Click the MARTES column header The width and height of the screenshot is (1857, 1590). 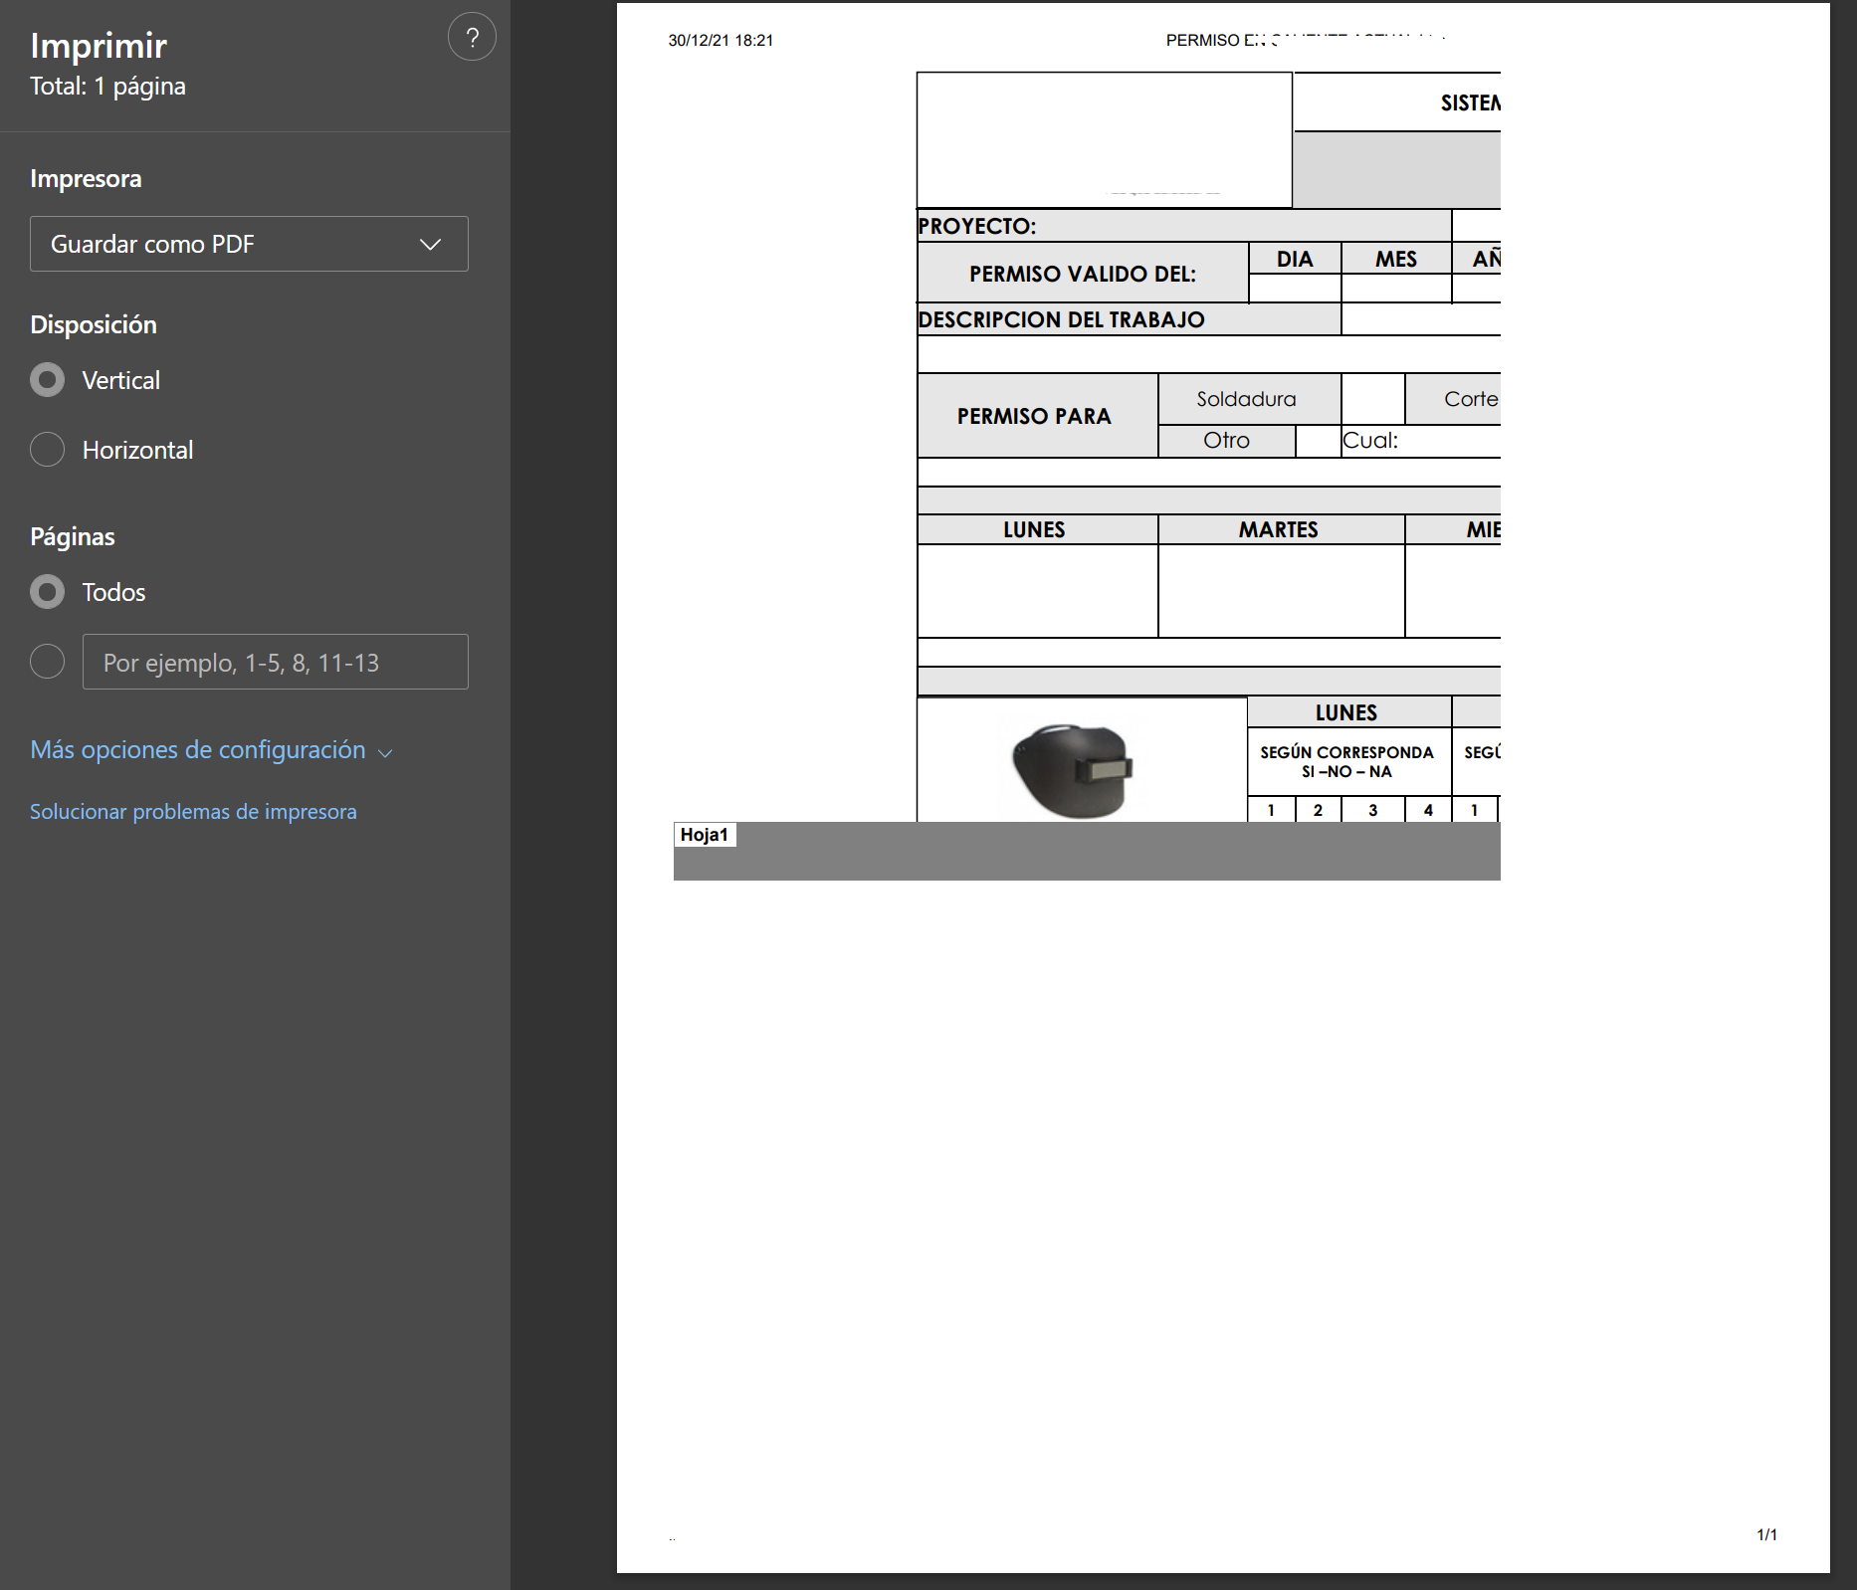tap(1279, 529)
